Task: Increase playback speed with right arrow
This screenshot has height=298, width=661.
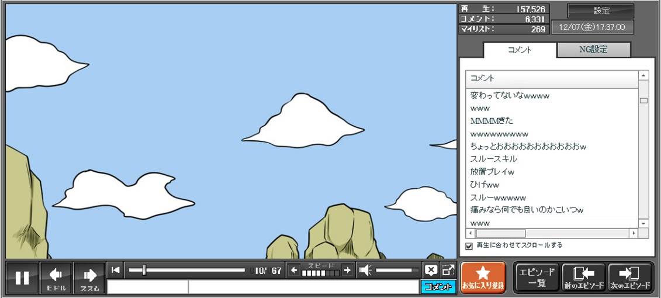Action: [347, 270]
